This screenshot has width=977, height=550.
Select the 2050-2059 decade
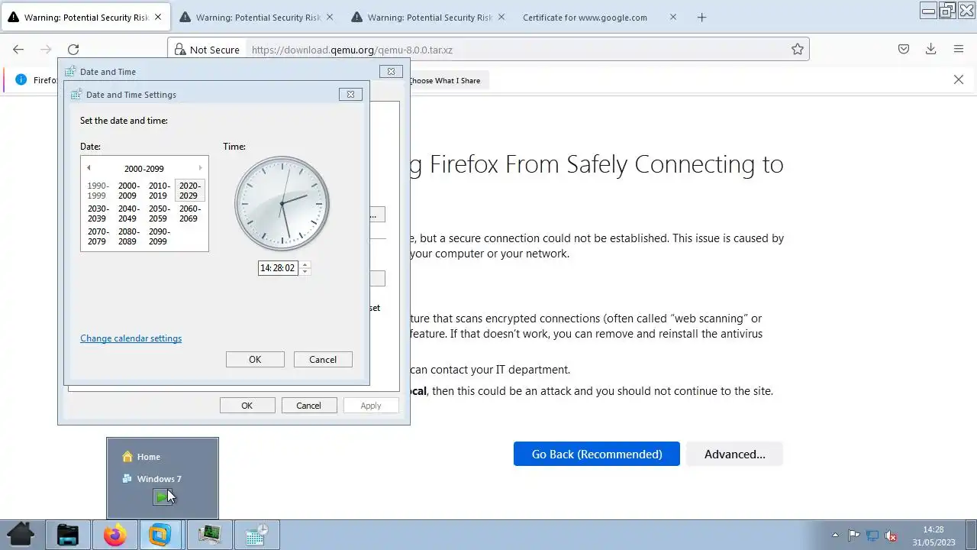tap(159, 213)
